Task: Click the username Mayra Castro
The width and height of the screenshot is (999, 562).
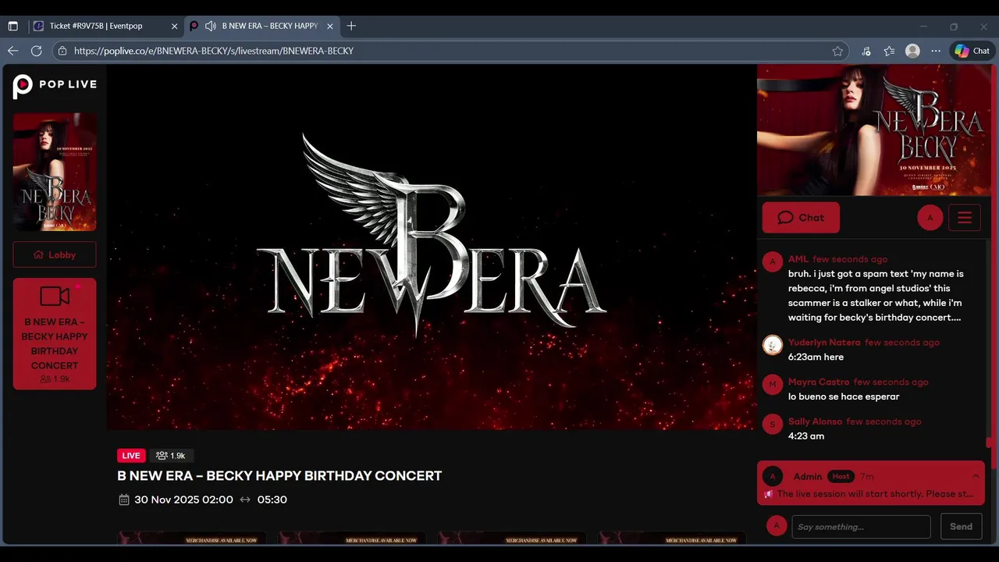Action: pos(819,382)
